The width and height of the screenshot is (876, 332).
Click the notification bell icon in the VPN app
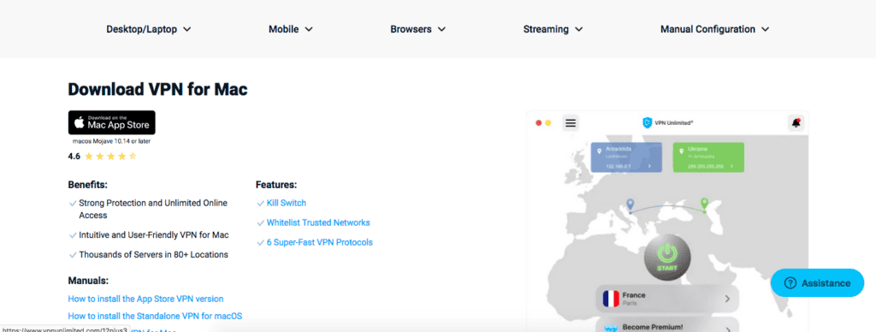point(796,123)
